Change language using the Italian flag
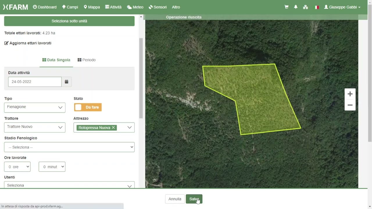The height and width of the screenshot is (209, 372). pyautogui.click(x=317, y=7)
